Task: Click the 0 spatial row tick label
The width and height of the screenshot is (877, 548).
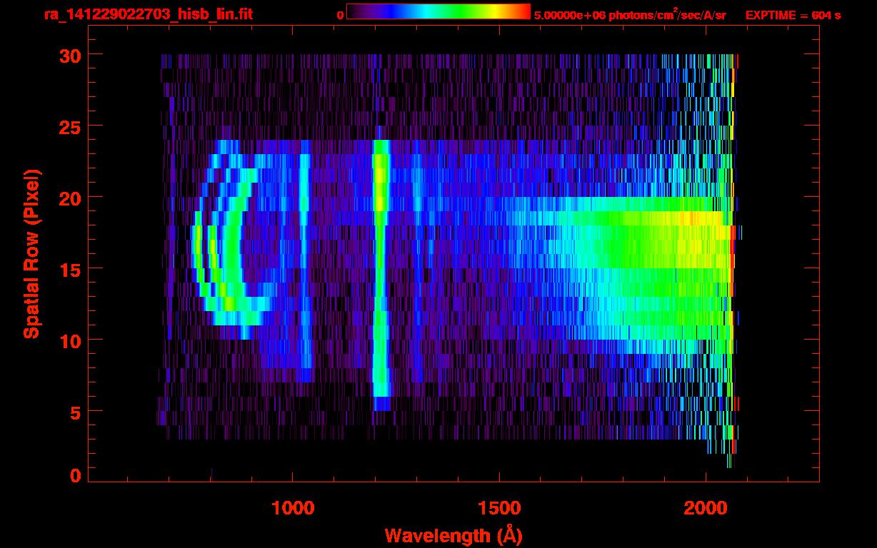Action: coord(76,475)
